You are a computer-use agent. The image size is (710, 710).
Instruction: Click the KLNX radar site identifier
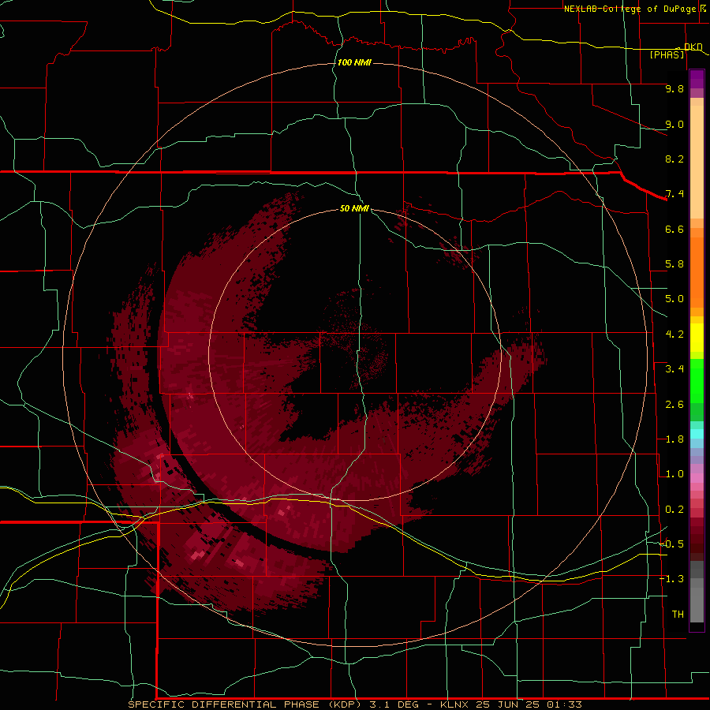(455, 704)
